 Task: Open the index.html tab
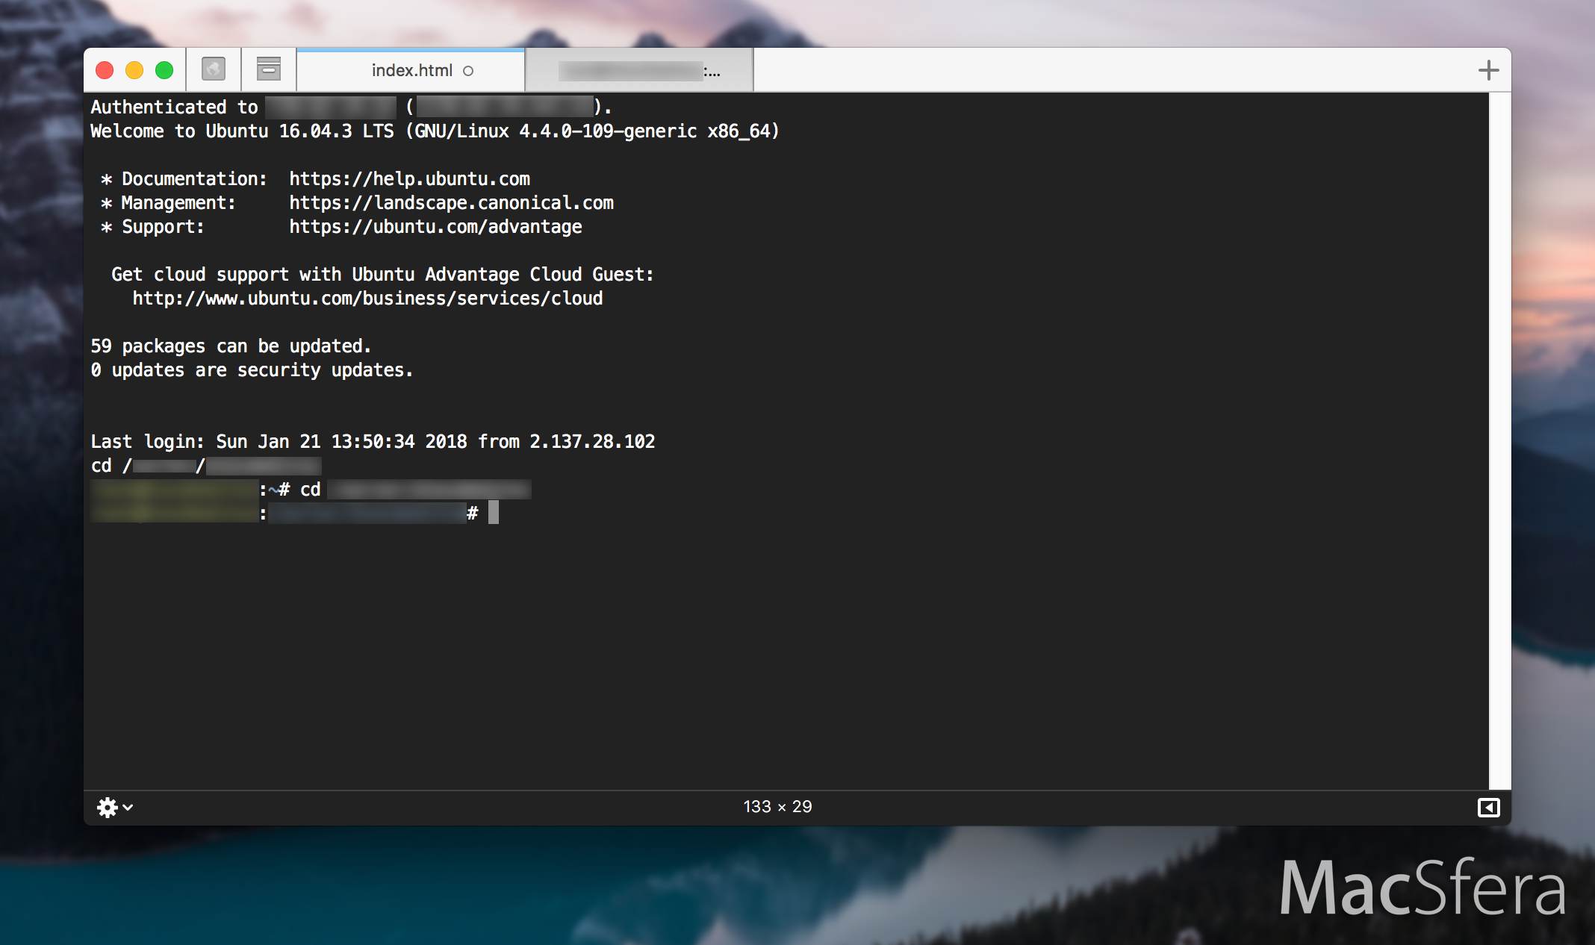411,70
